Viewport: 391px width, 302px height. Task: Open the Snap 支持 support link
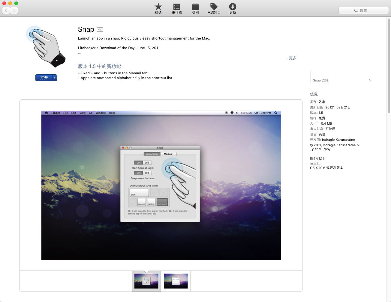321,80
